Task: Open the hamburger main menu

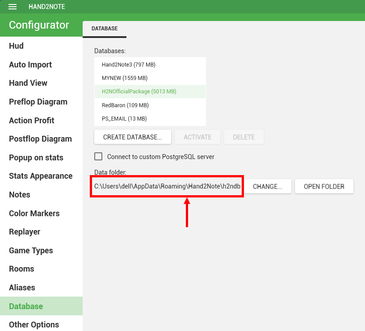Action: 13,7
